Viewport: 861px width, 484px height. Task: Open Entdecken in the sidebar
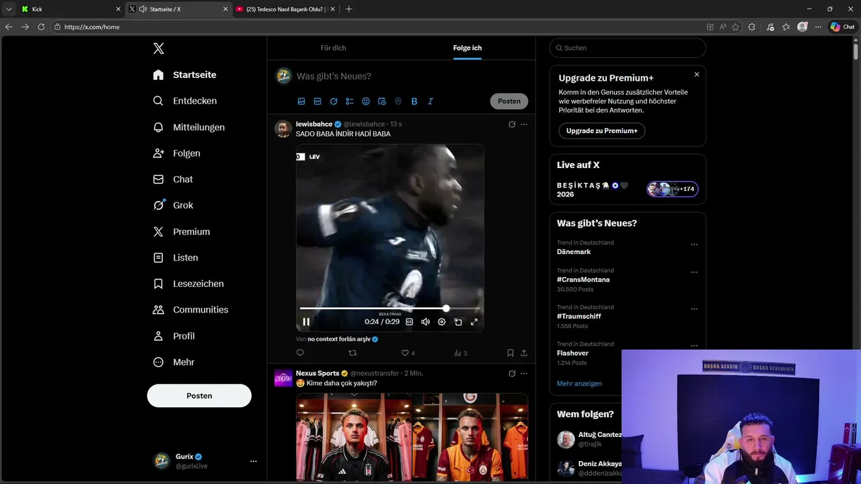pyautogui.click(x=184, y=101)
